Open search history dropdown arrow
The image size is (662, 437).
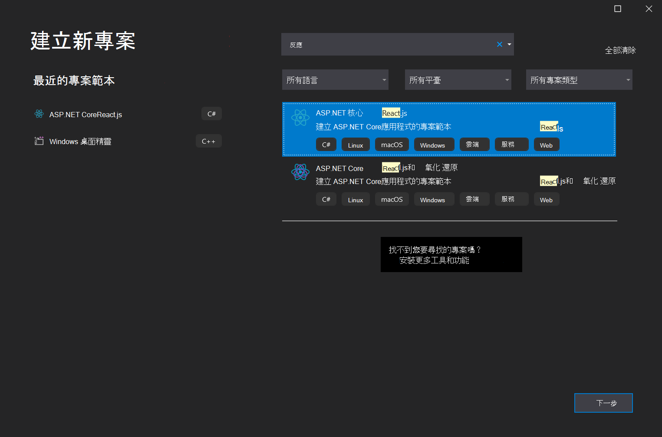(x=509, y=44)
